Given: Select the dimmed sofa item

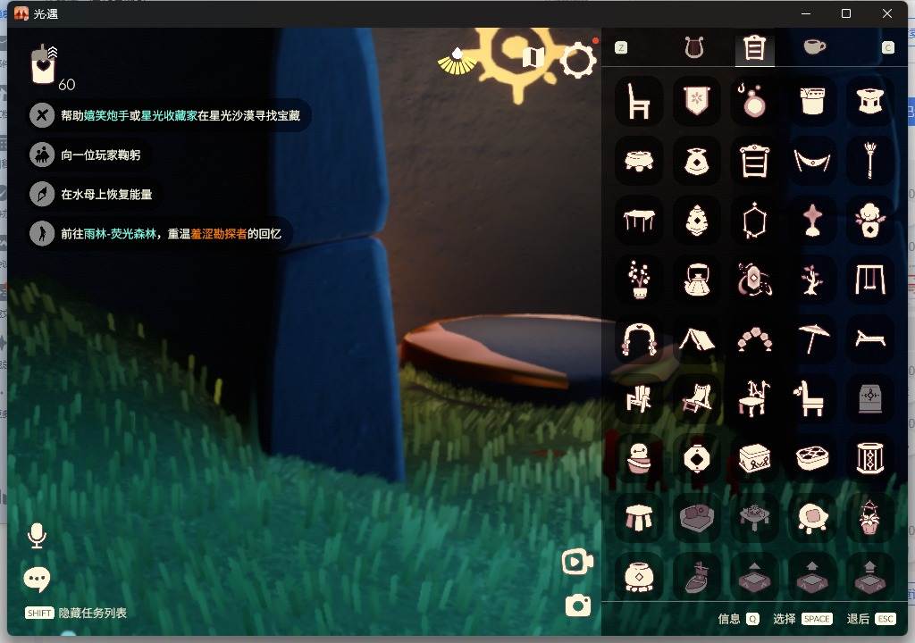Looking at the screenshot, I should coord(697,518).
